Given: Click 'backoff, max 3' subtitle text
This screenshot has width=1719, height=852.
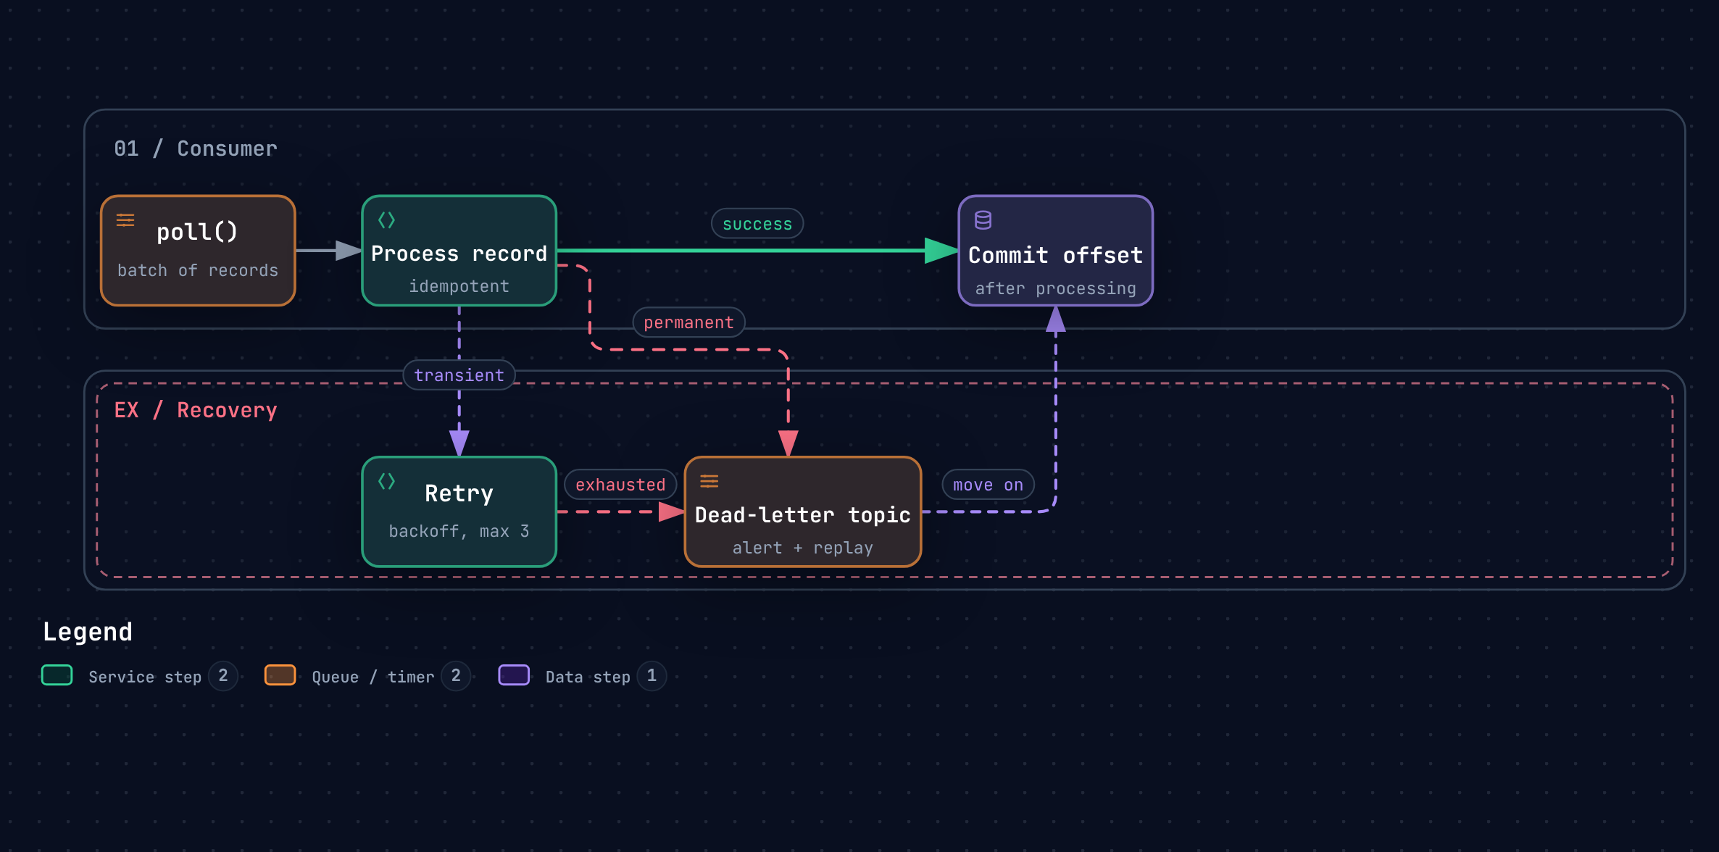Looking at the screenshot, I should coord(459,531).
